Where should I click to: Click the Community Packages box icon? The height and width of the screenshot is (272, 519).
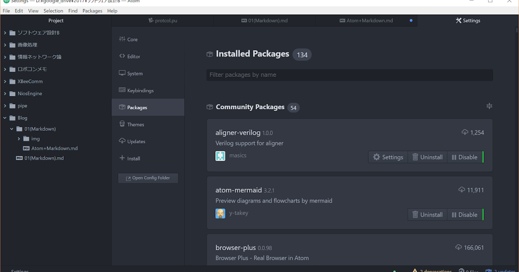pos(210,107)
